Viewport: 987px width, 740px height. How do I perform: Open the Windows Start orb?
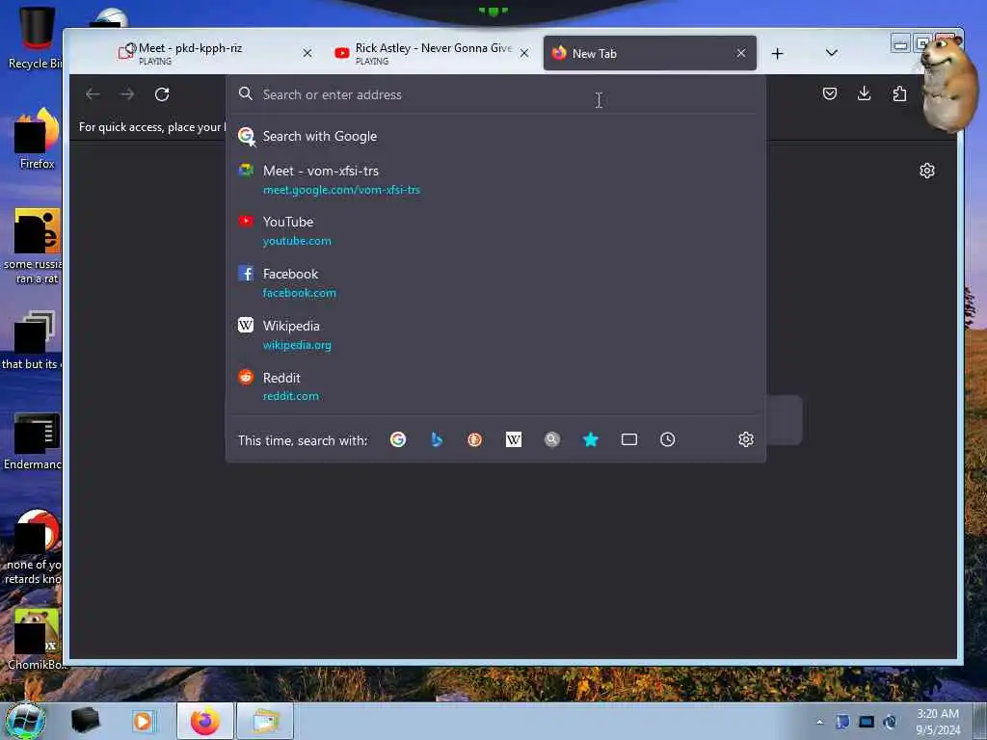point(25,721)
